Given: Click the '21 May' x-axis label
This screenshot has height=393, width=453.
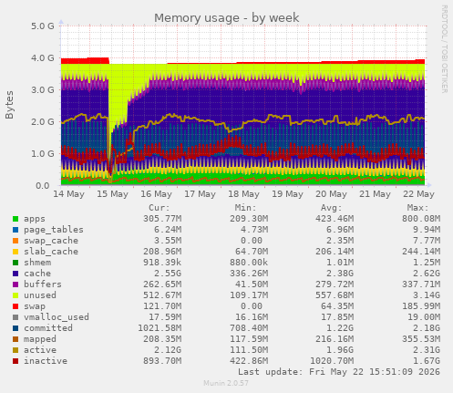Looking at the screenshot, I should [x=375, y=194].
